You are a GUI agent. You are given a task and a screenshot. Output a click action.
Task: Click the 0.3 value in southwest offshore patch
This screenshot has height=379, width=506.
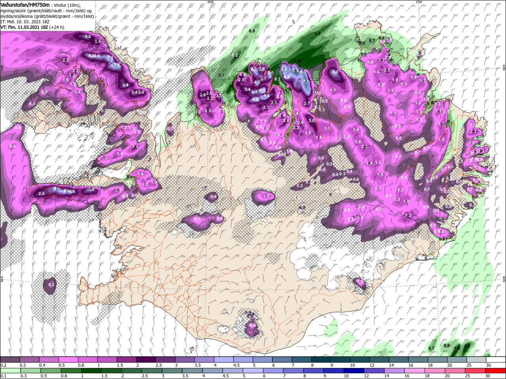pos(51,285)
